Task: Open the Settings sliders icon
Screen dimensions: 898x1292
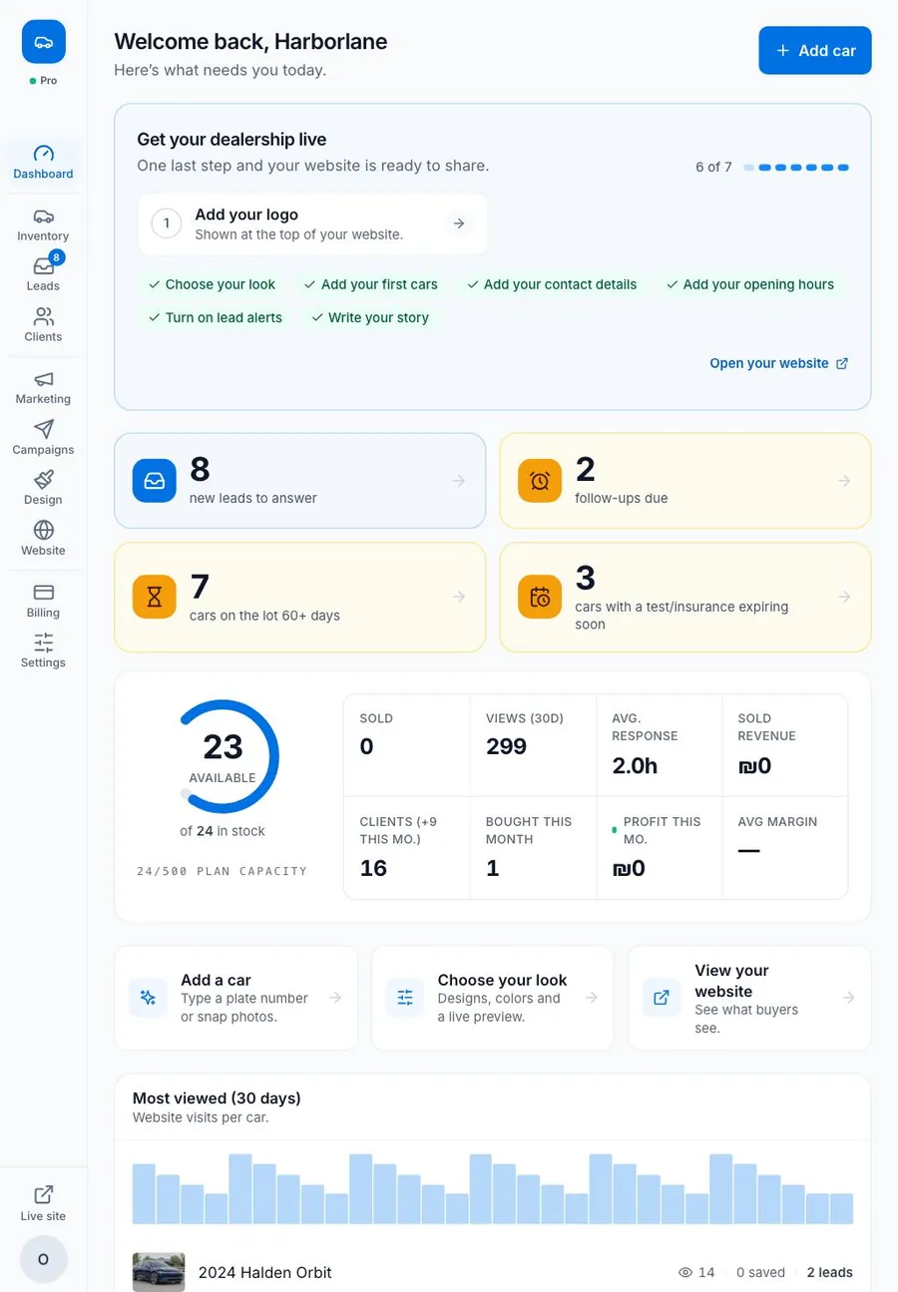Action: 43,643
